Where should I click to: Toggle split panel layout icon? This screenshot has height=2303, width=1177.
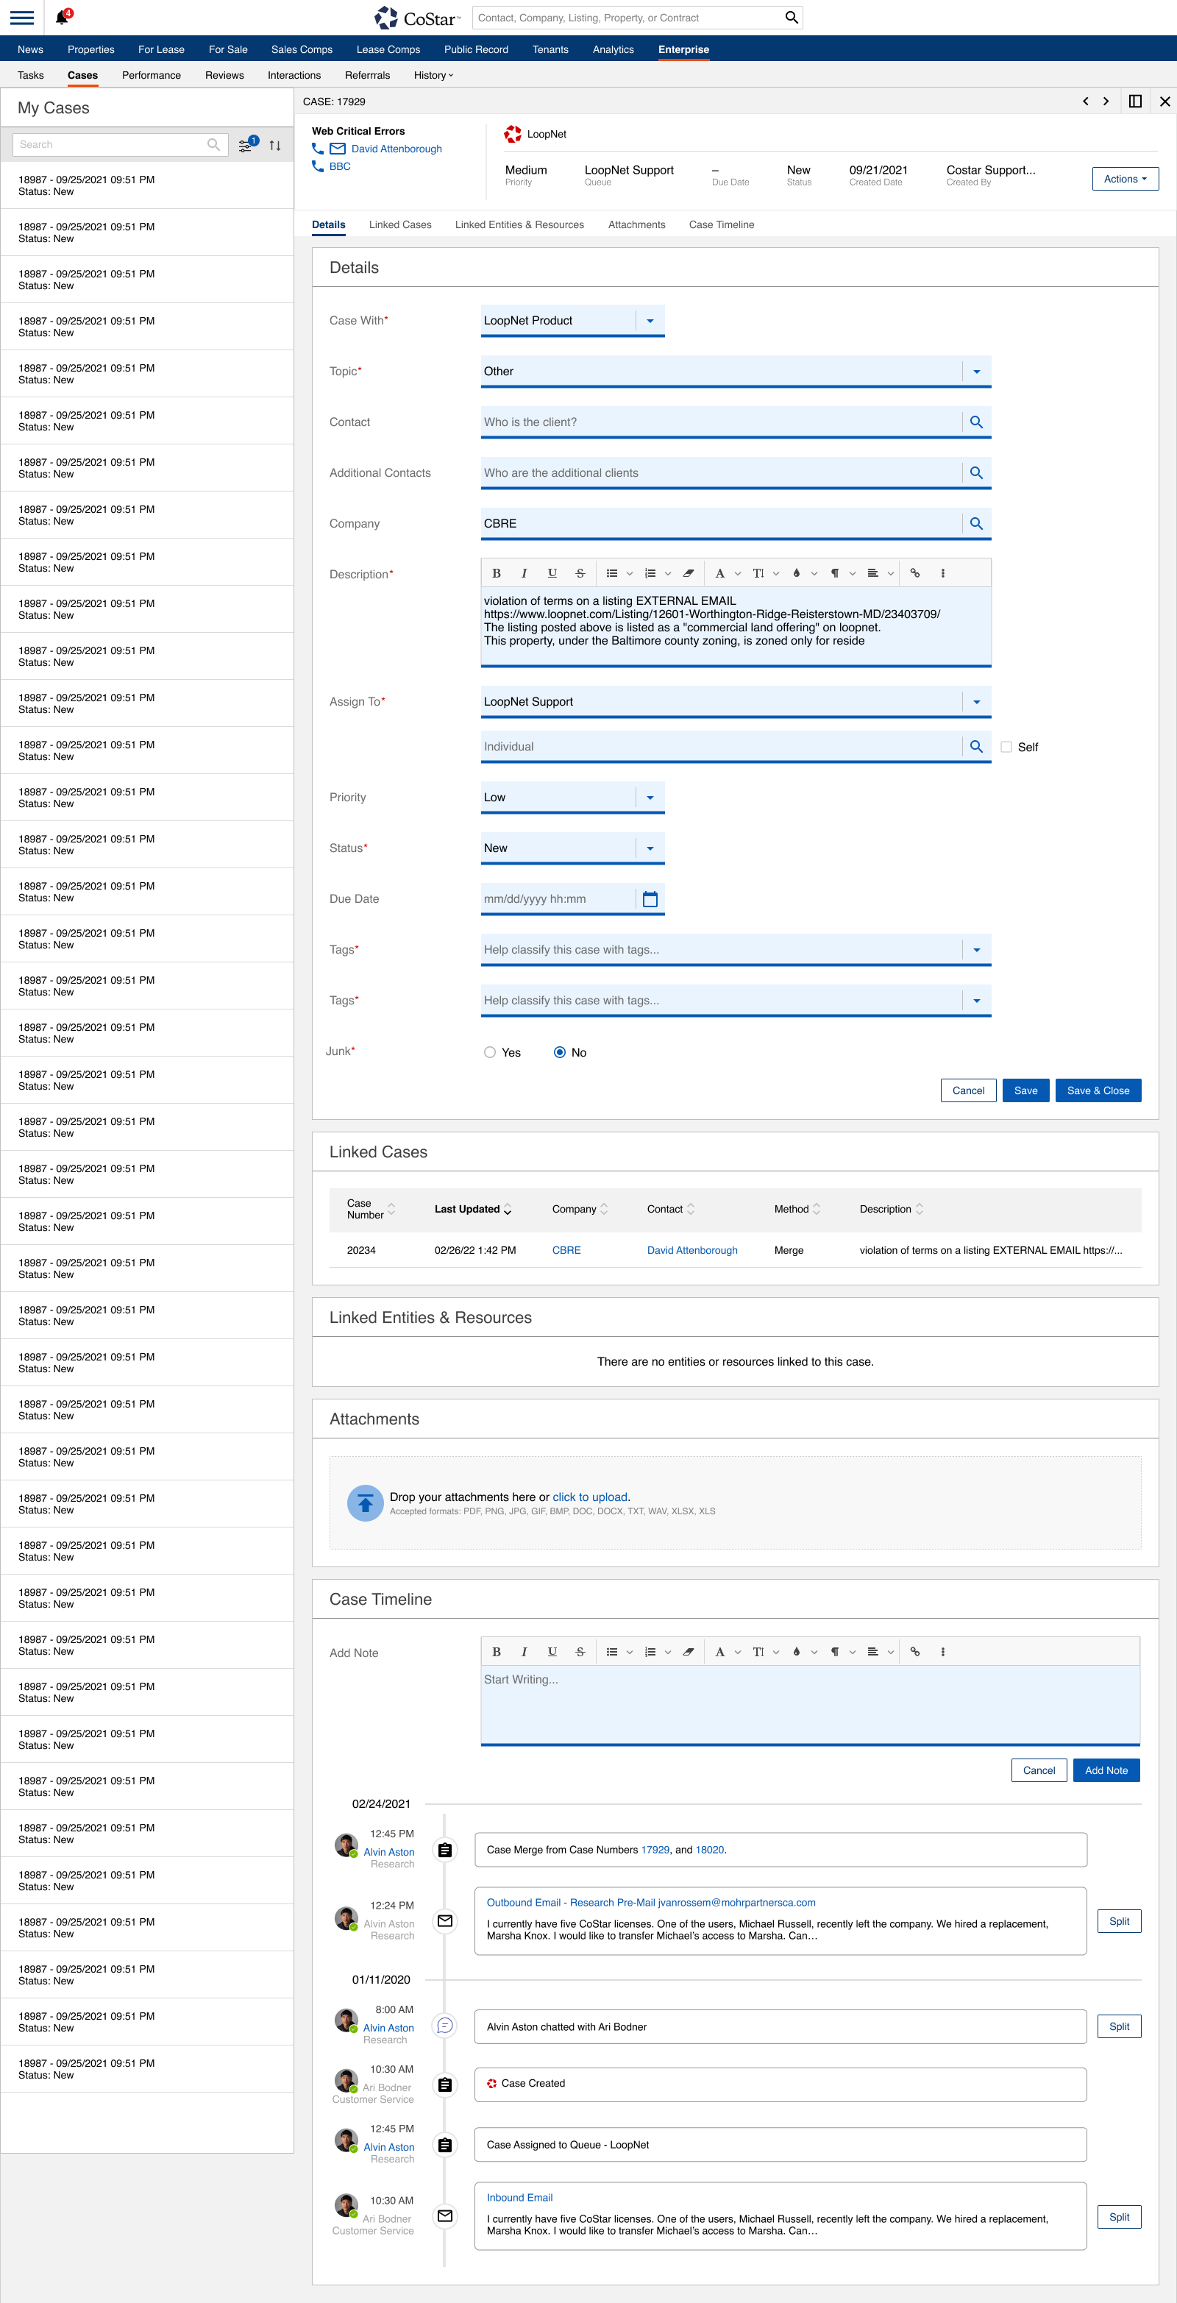[1135, 102]
